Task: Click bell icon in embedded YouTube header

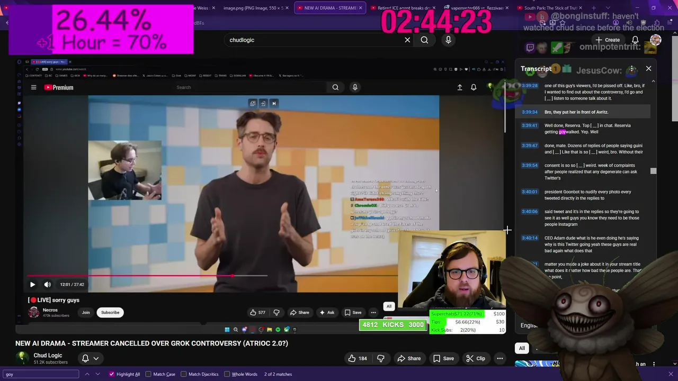Action: pos(474,87)
